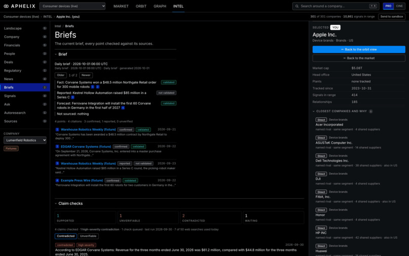Viewport: 409px width, 256px height.
Task: Open Autoresearch in the sidebar
Action: (25, 113)
